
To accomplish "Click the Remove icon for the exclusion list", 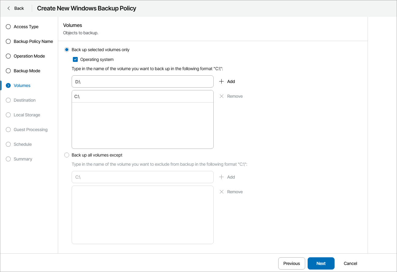I will coord(221,192).
